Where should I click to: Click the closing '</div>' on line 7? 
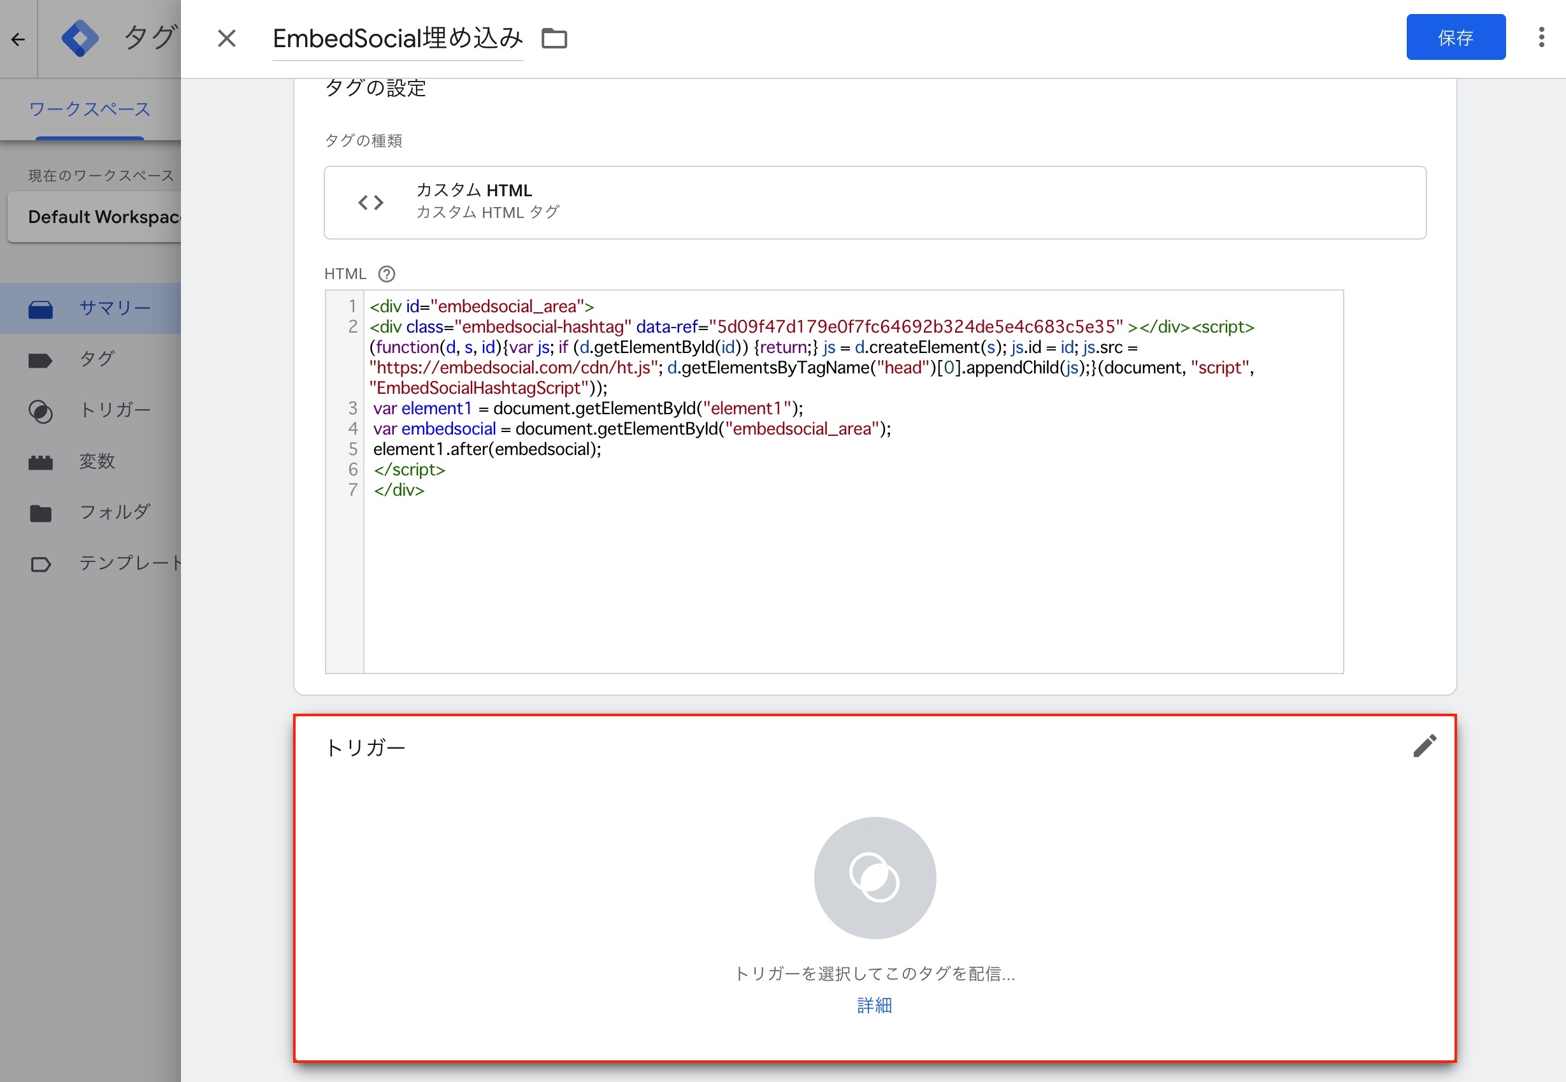tap(398, 489)
